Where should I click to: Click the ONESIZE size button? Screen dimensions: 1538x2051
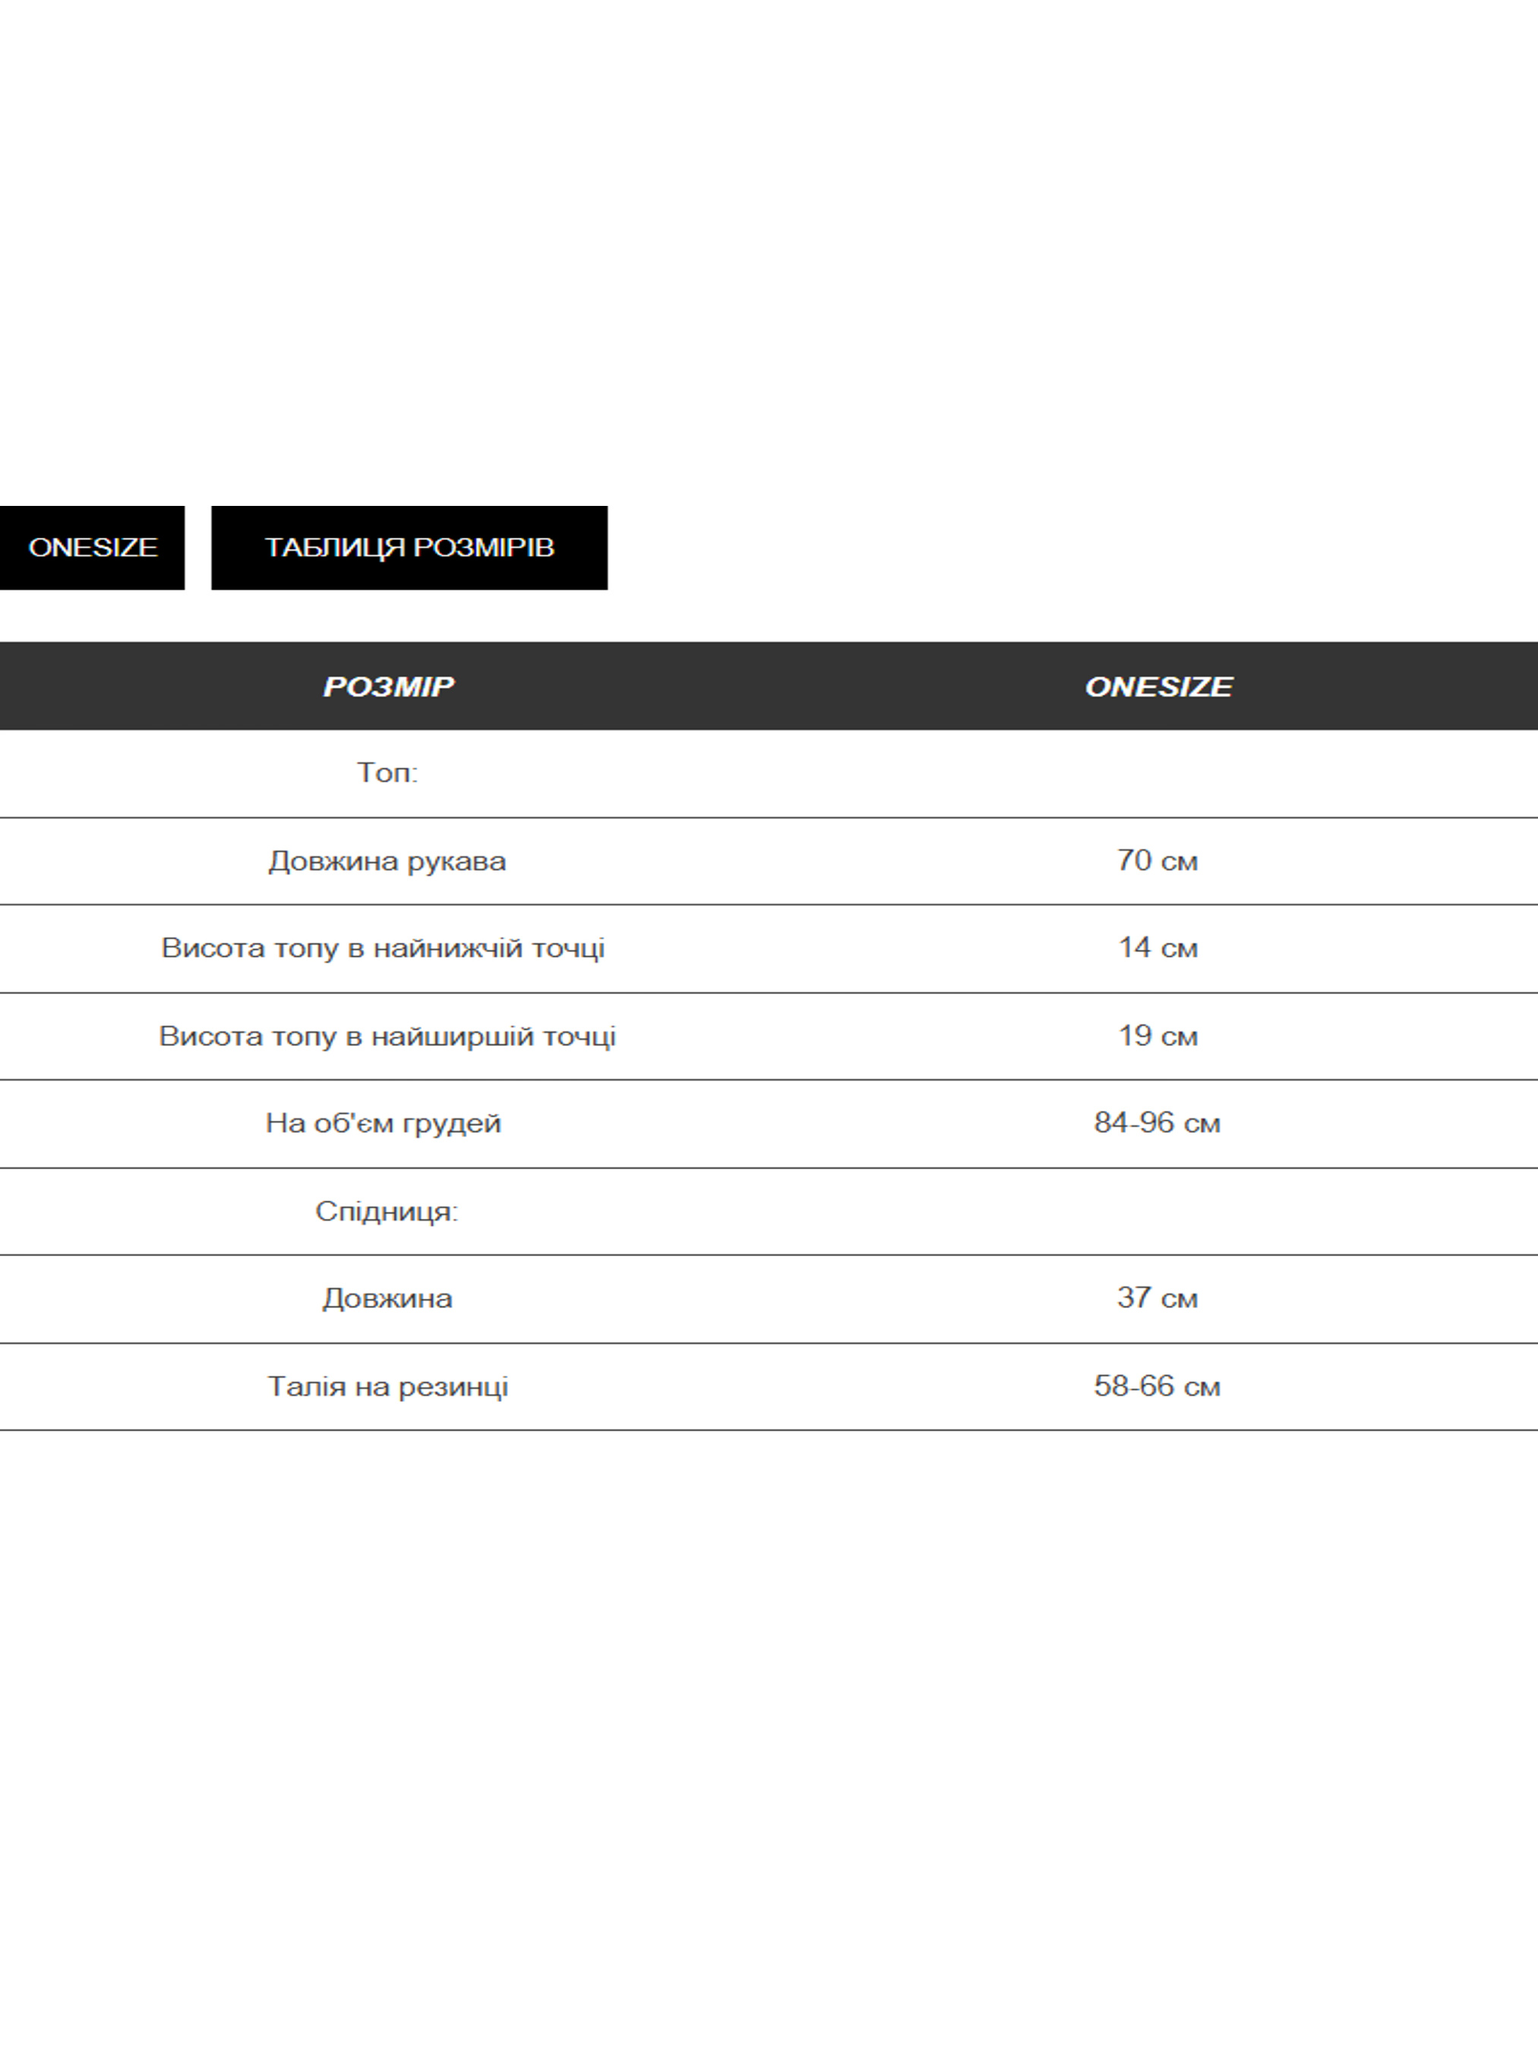[x=92, y=547]
